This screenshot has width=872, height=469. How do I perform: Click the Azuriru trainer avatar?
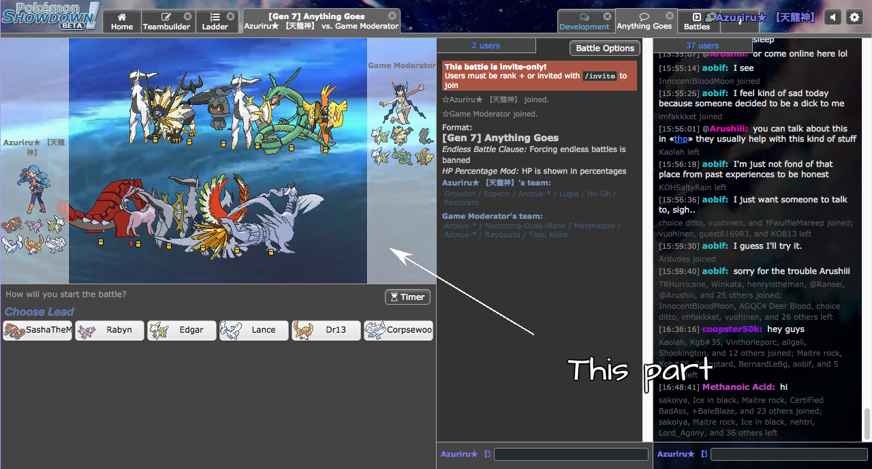[x=35, y=188]
